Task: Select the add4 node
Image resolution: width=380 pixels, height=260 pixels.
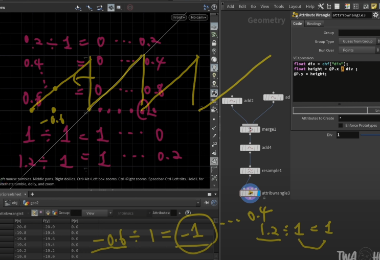Action: coord(250,148)
